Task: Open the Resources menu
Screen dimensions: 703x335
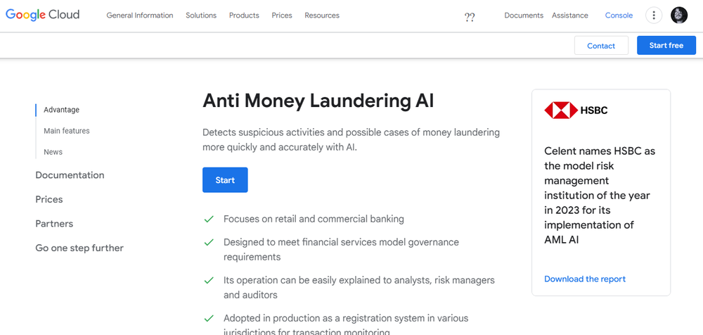Action: (x=322, y=15)
